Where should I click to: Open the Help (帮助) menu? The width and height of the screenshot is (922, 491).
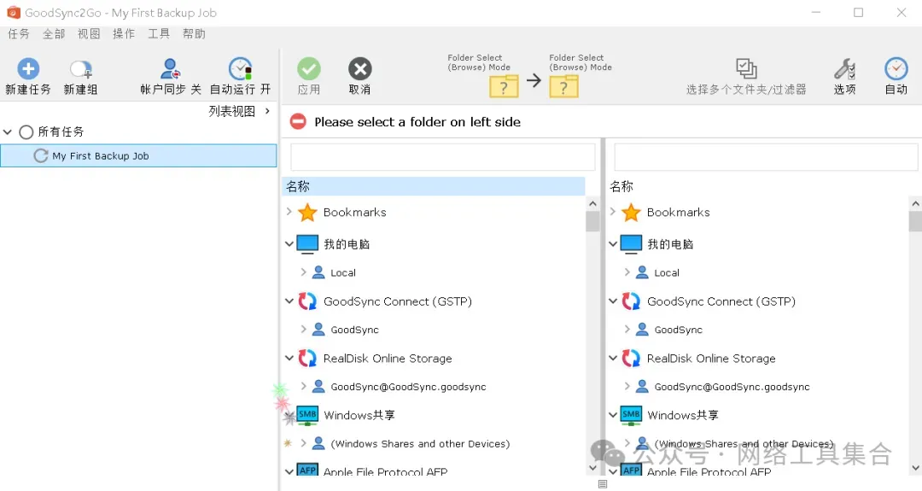[194, 33]
